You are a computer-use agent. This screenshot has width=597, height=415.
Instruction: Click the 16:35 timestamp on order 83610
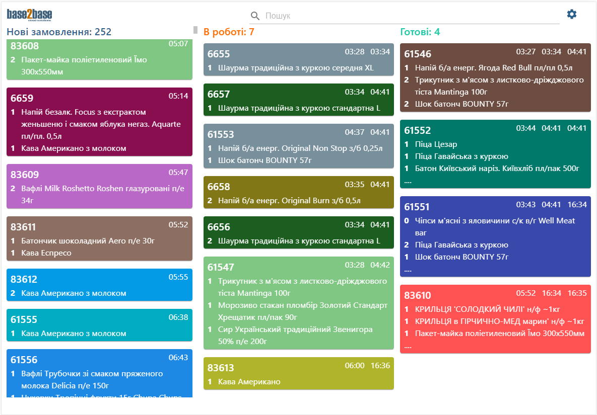coord(577,293)
